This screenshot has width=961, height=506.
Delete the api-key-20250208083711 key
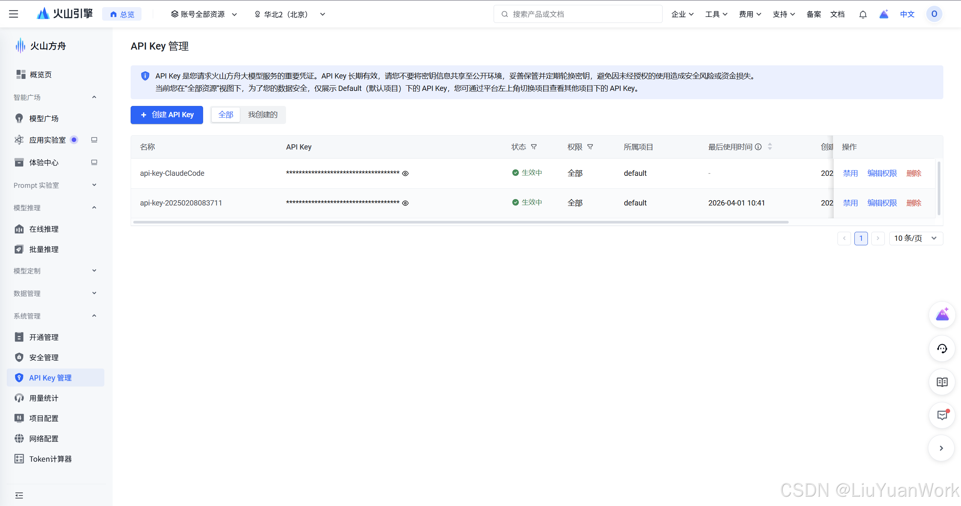pyautogui.click(x=914, y=203)
